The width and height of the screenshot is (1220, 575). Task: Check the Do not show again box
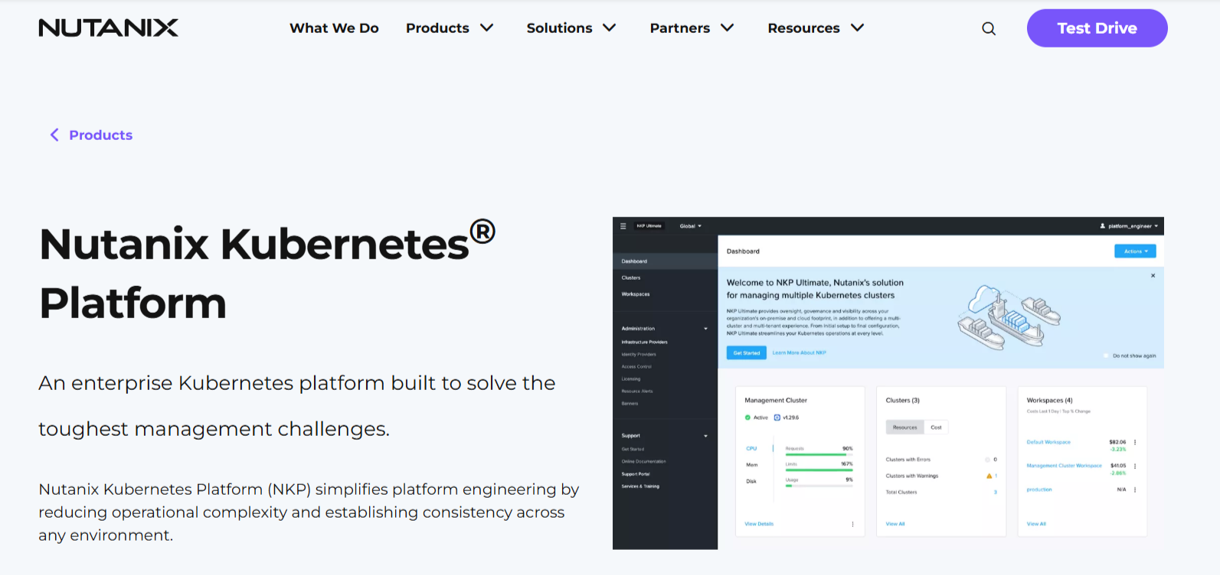[1106, 356]
